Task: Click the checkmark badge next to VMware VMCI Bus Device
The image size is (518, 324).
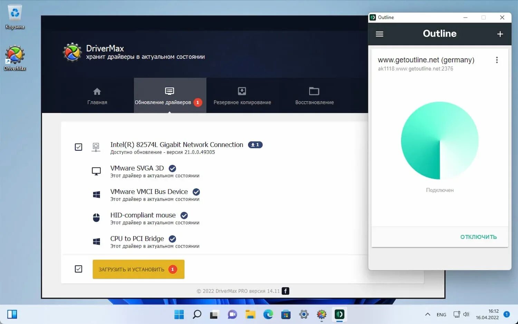Action: 196,192
